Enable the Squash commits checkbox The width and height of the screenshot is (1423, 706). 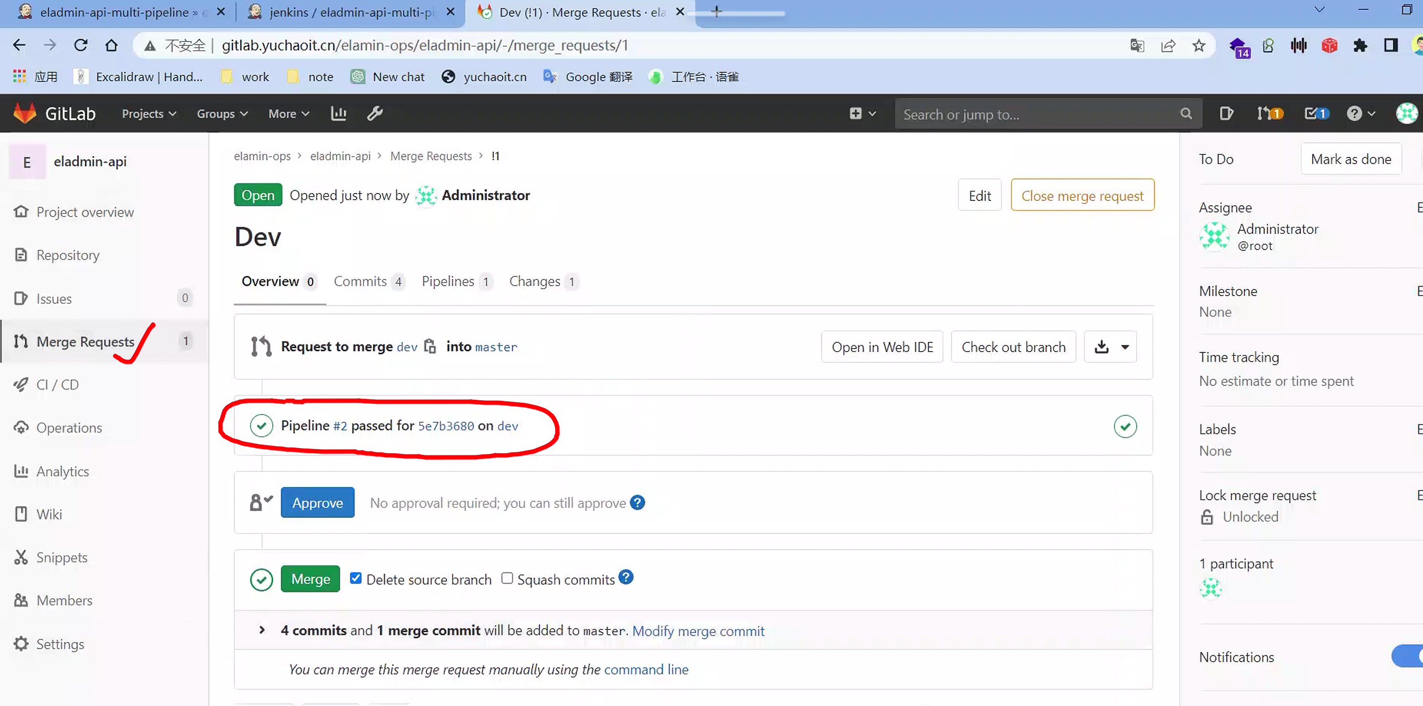[x=507, y=578]
